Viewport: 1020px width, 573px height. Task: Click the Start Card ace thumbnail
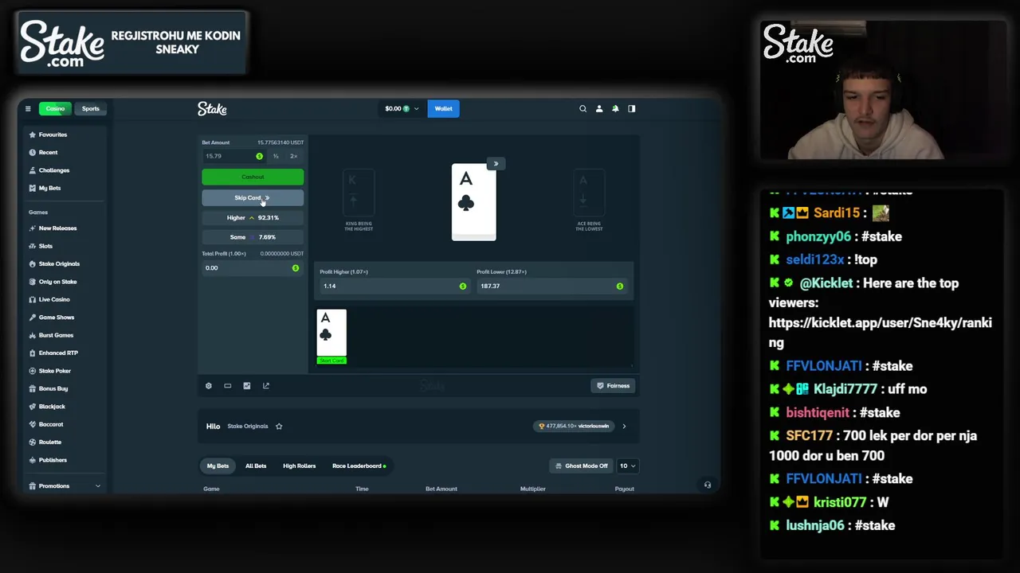[331, 337]
